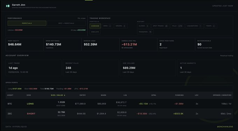Click the BTC uPnL +$5.15M value
The image size is (238, 131).
point(143,104)
